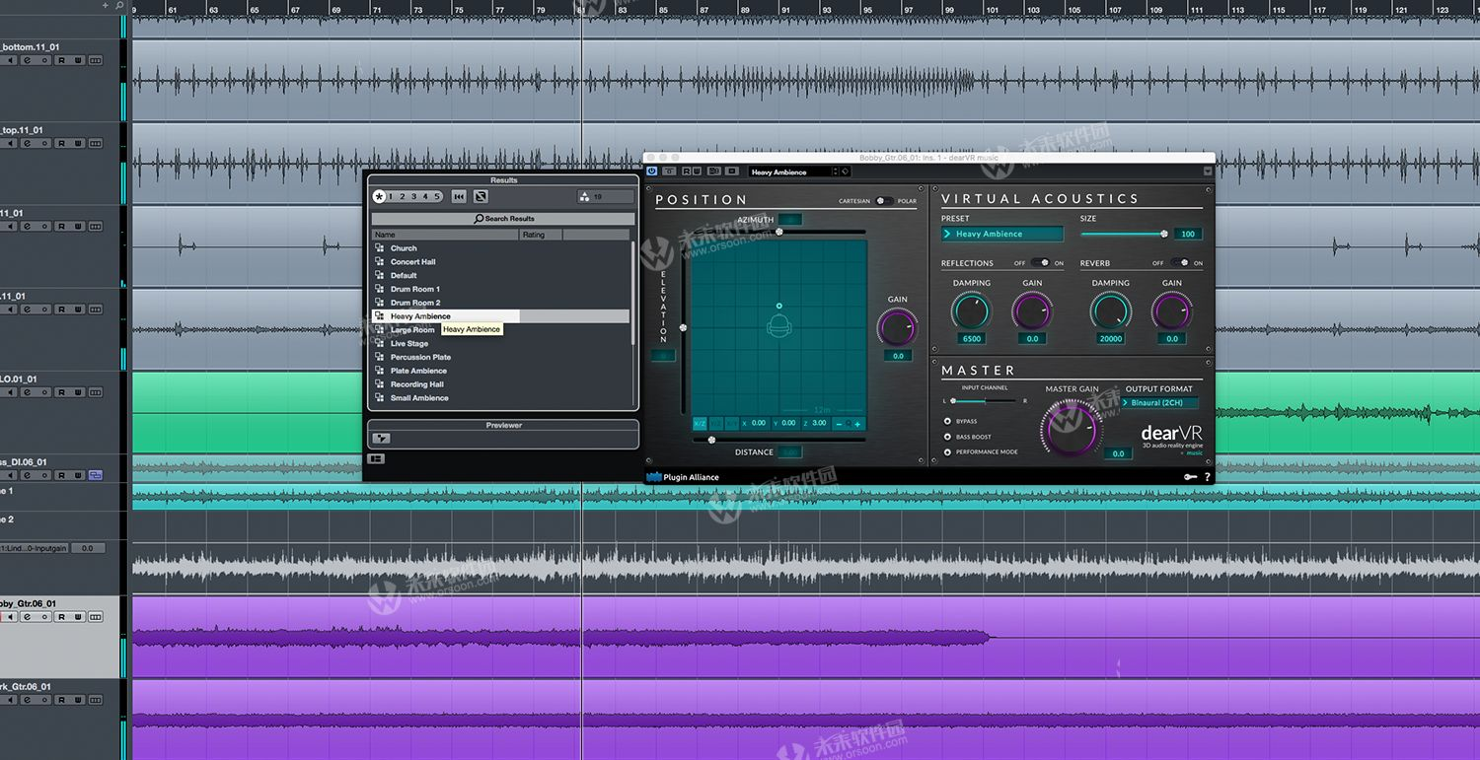
Task: Click the SIZE slider handle
Action: coord(1164,234)
